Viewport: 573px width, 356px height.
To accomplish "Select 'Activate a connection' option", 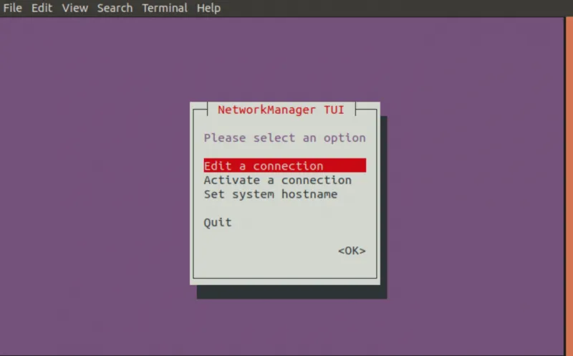I will click(x=277, y=180).
